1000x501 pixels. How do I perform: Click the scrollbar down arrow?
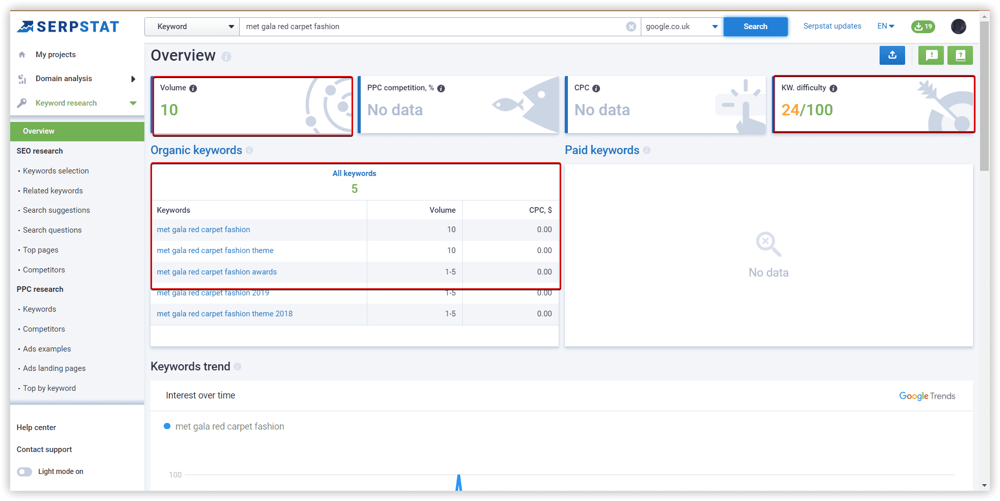pyautogui.click(x=985, y=485)
